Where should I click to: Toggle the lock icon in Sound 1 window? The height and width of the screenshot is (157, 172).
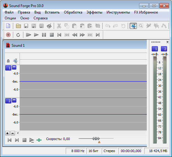click(x=8, y=61)
